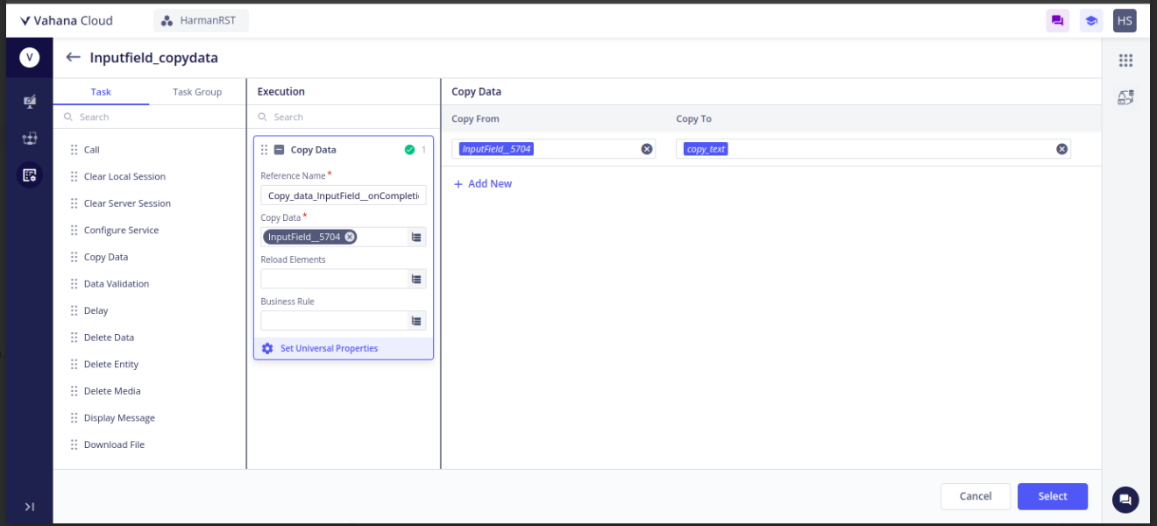Clear the Copy From InputField__5704 value

click(x=647, y=149)
